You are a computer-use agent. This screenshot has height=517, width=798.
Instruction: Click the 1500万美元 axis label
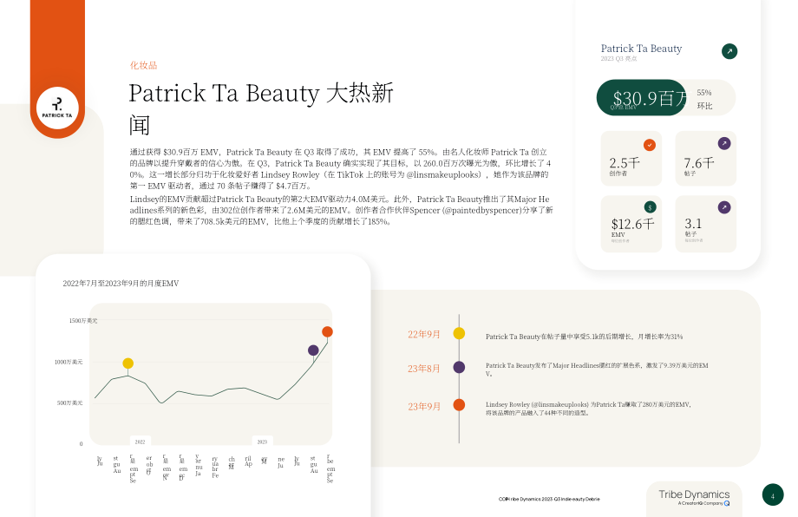coord(83,321)
